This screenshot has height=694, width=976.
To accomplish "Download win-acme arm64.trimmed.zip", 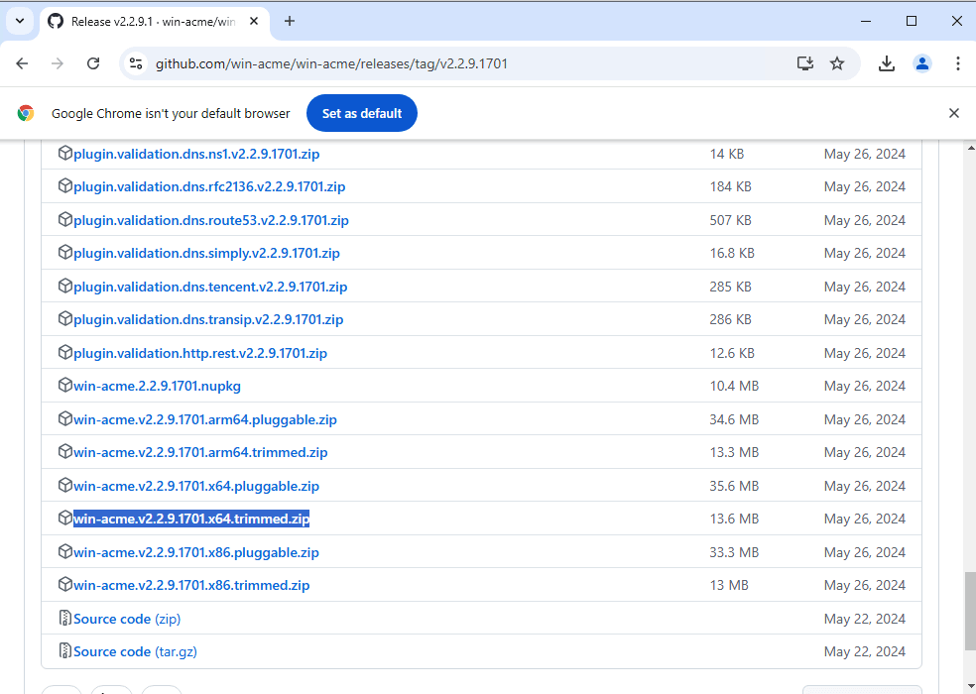I will 200,452.
